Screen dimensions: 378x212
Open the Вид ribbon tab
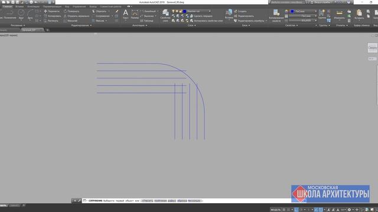click(67, 6)
